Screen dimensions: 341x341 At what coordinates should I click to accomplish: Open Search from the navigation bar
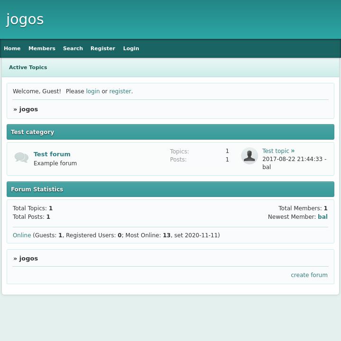click(73, 48)
